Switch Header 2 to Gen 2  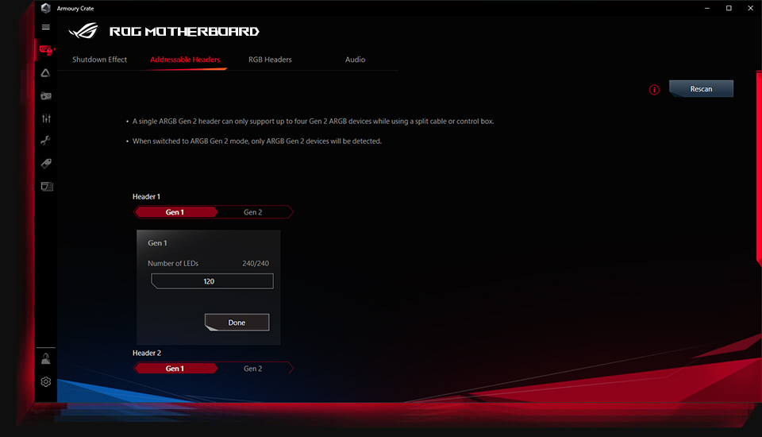[x=252, y=369]
